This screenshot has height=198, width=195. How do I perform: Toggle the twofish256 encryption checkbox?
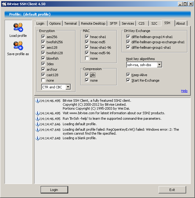pyautogui.click(x=43, y=42)
